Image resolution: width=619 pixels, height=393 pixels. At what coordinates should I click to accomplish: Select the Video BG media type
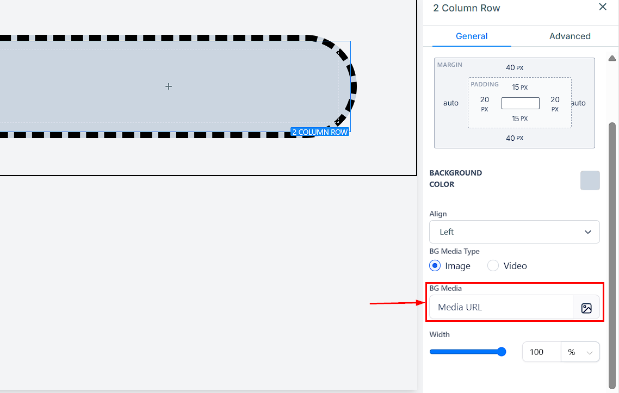(x=493, y=266)
